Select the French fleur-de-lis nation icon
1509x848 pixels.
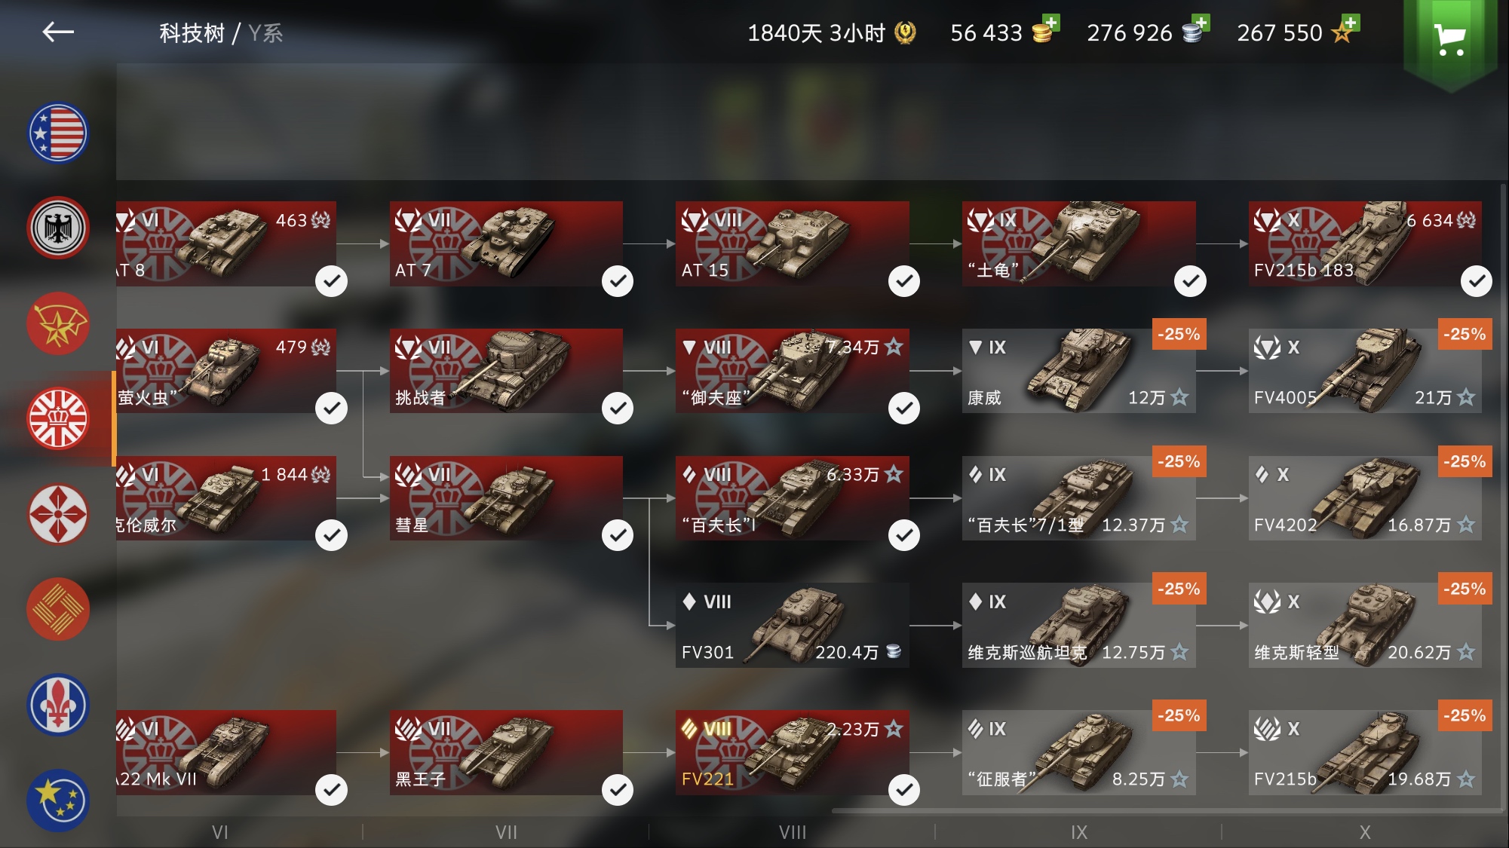pyautogui.click(x=58, y=705)
